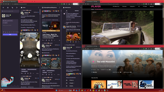The height and width of the screenshot is (92, 164).
Task: Boost the Laura Tesoro Eurovision post
Action: click(x=46, y=40)
